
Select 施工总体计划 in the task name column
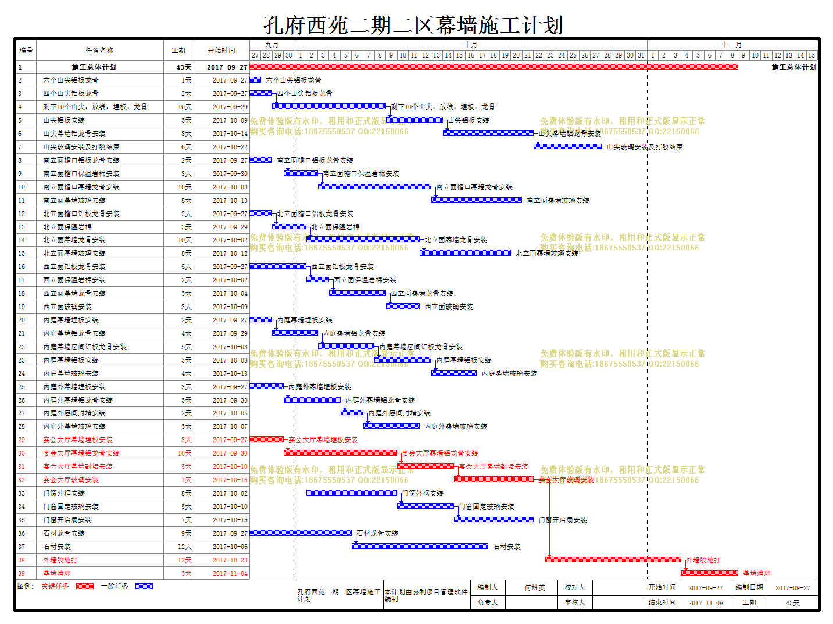[94, 67]
